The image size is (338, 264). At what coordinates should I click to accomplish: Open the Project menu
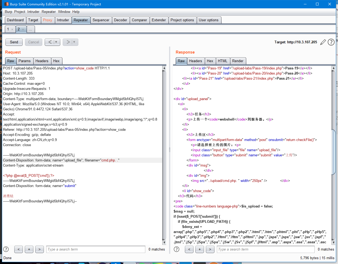pos(20,12)
